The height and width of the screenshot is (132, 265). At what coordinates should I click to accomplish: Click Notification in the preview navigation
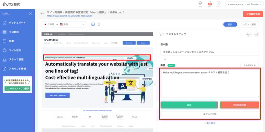[58, 43]
